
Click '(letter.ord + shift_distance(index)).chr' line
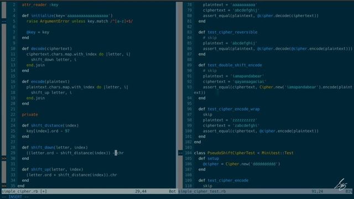[71, 175]
